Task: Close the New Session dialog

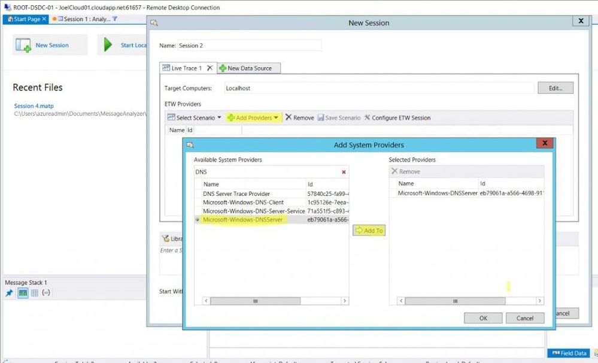Action: tap(581, 21)
